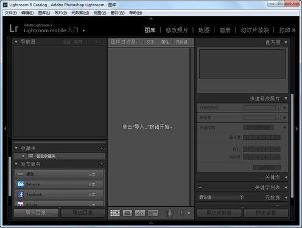This screenshot has width=302, height=228.
Task: Open the 照片(P) menu
Action: pyautogui.click(x=61, y=13)
